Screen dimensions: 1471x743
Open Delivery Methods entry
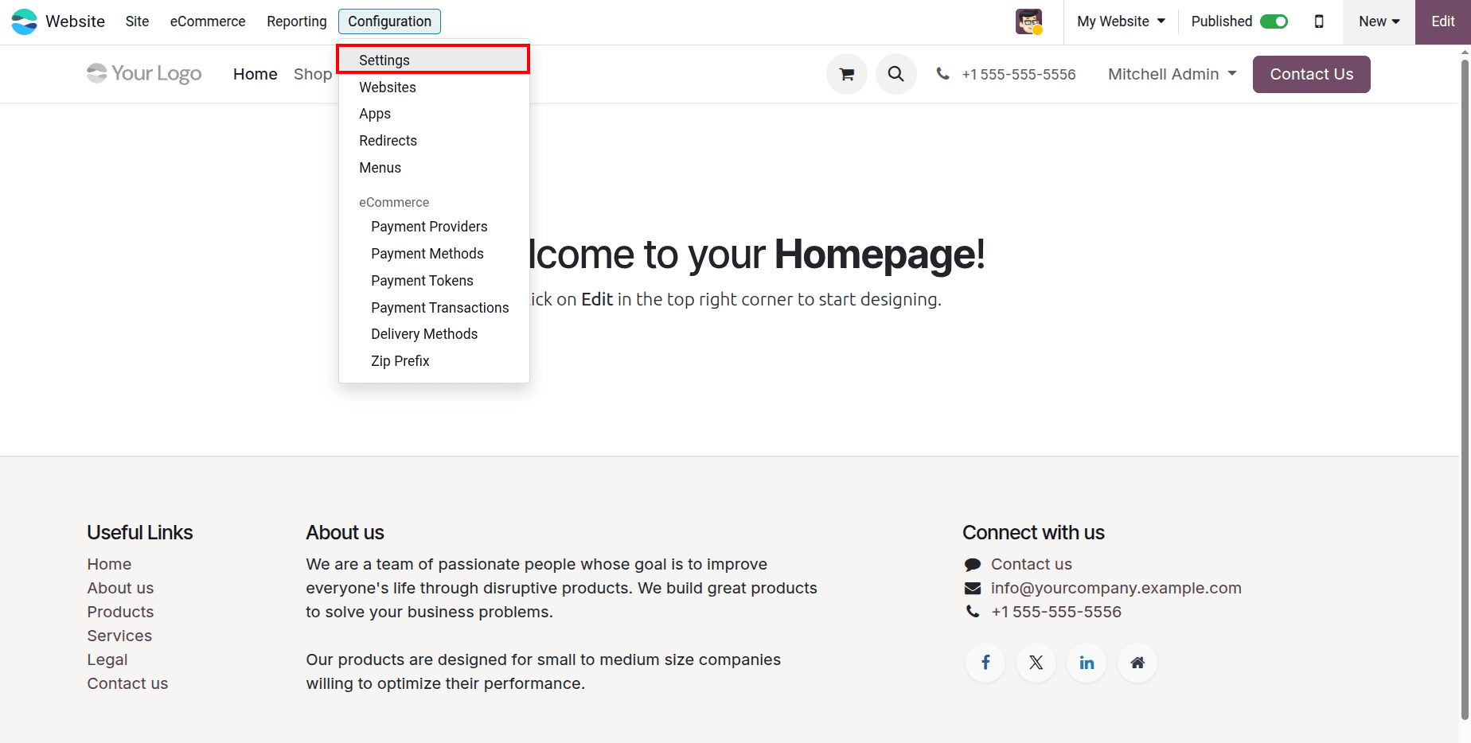point(434,334)
